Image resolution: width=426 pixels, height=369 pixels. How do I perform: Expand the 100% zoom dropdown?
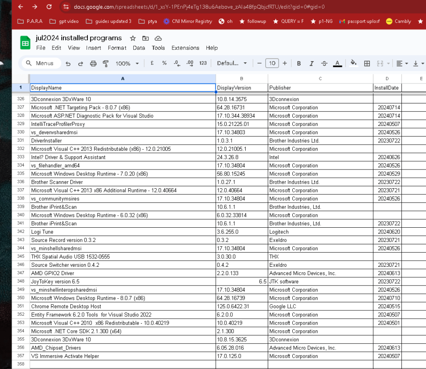(127, 64)
